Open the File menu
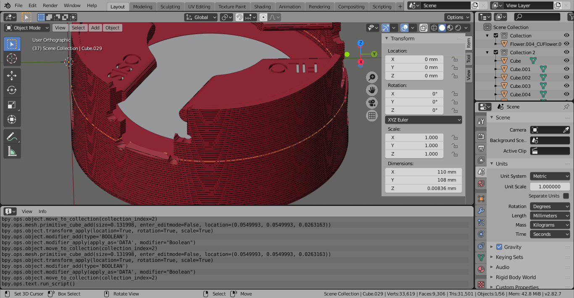The height and width of the screenshot is (298, 574). (18, 5)
